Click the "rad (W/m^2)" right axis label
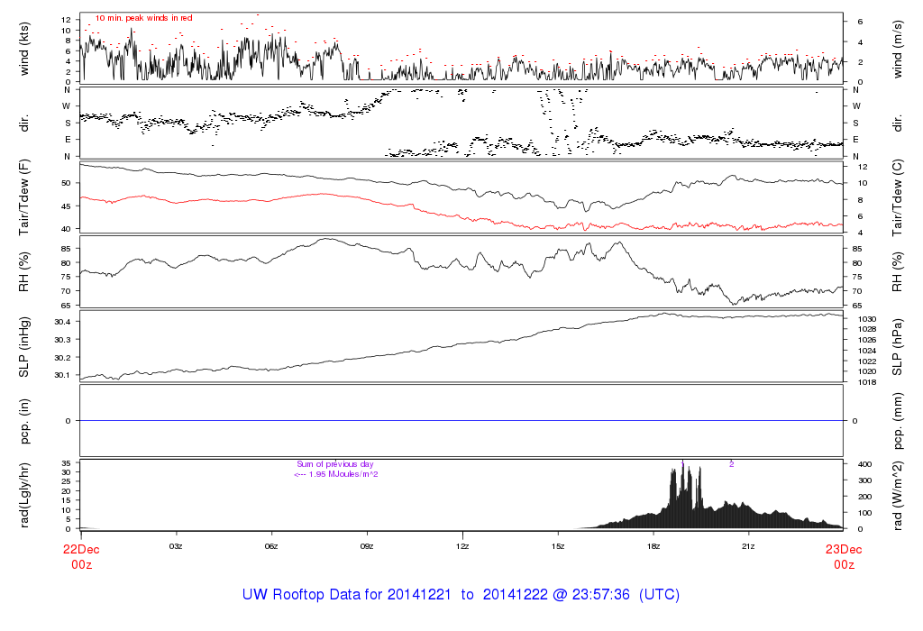 897,496
